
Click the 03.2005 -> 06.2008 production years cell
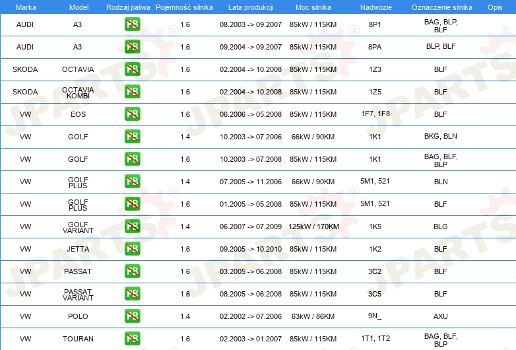[x=251, y=271]
